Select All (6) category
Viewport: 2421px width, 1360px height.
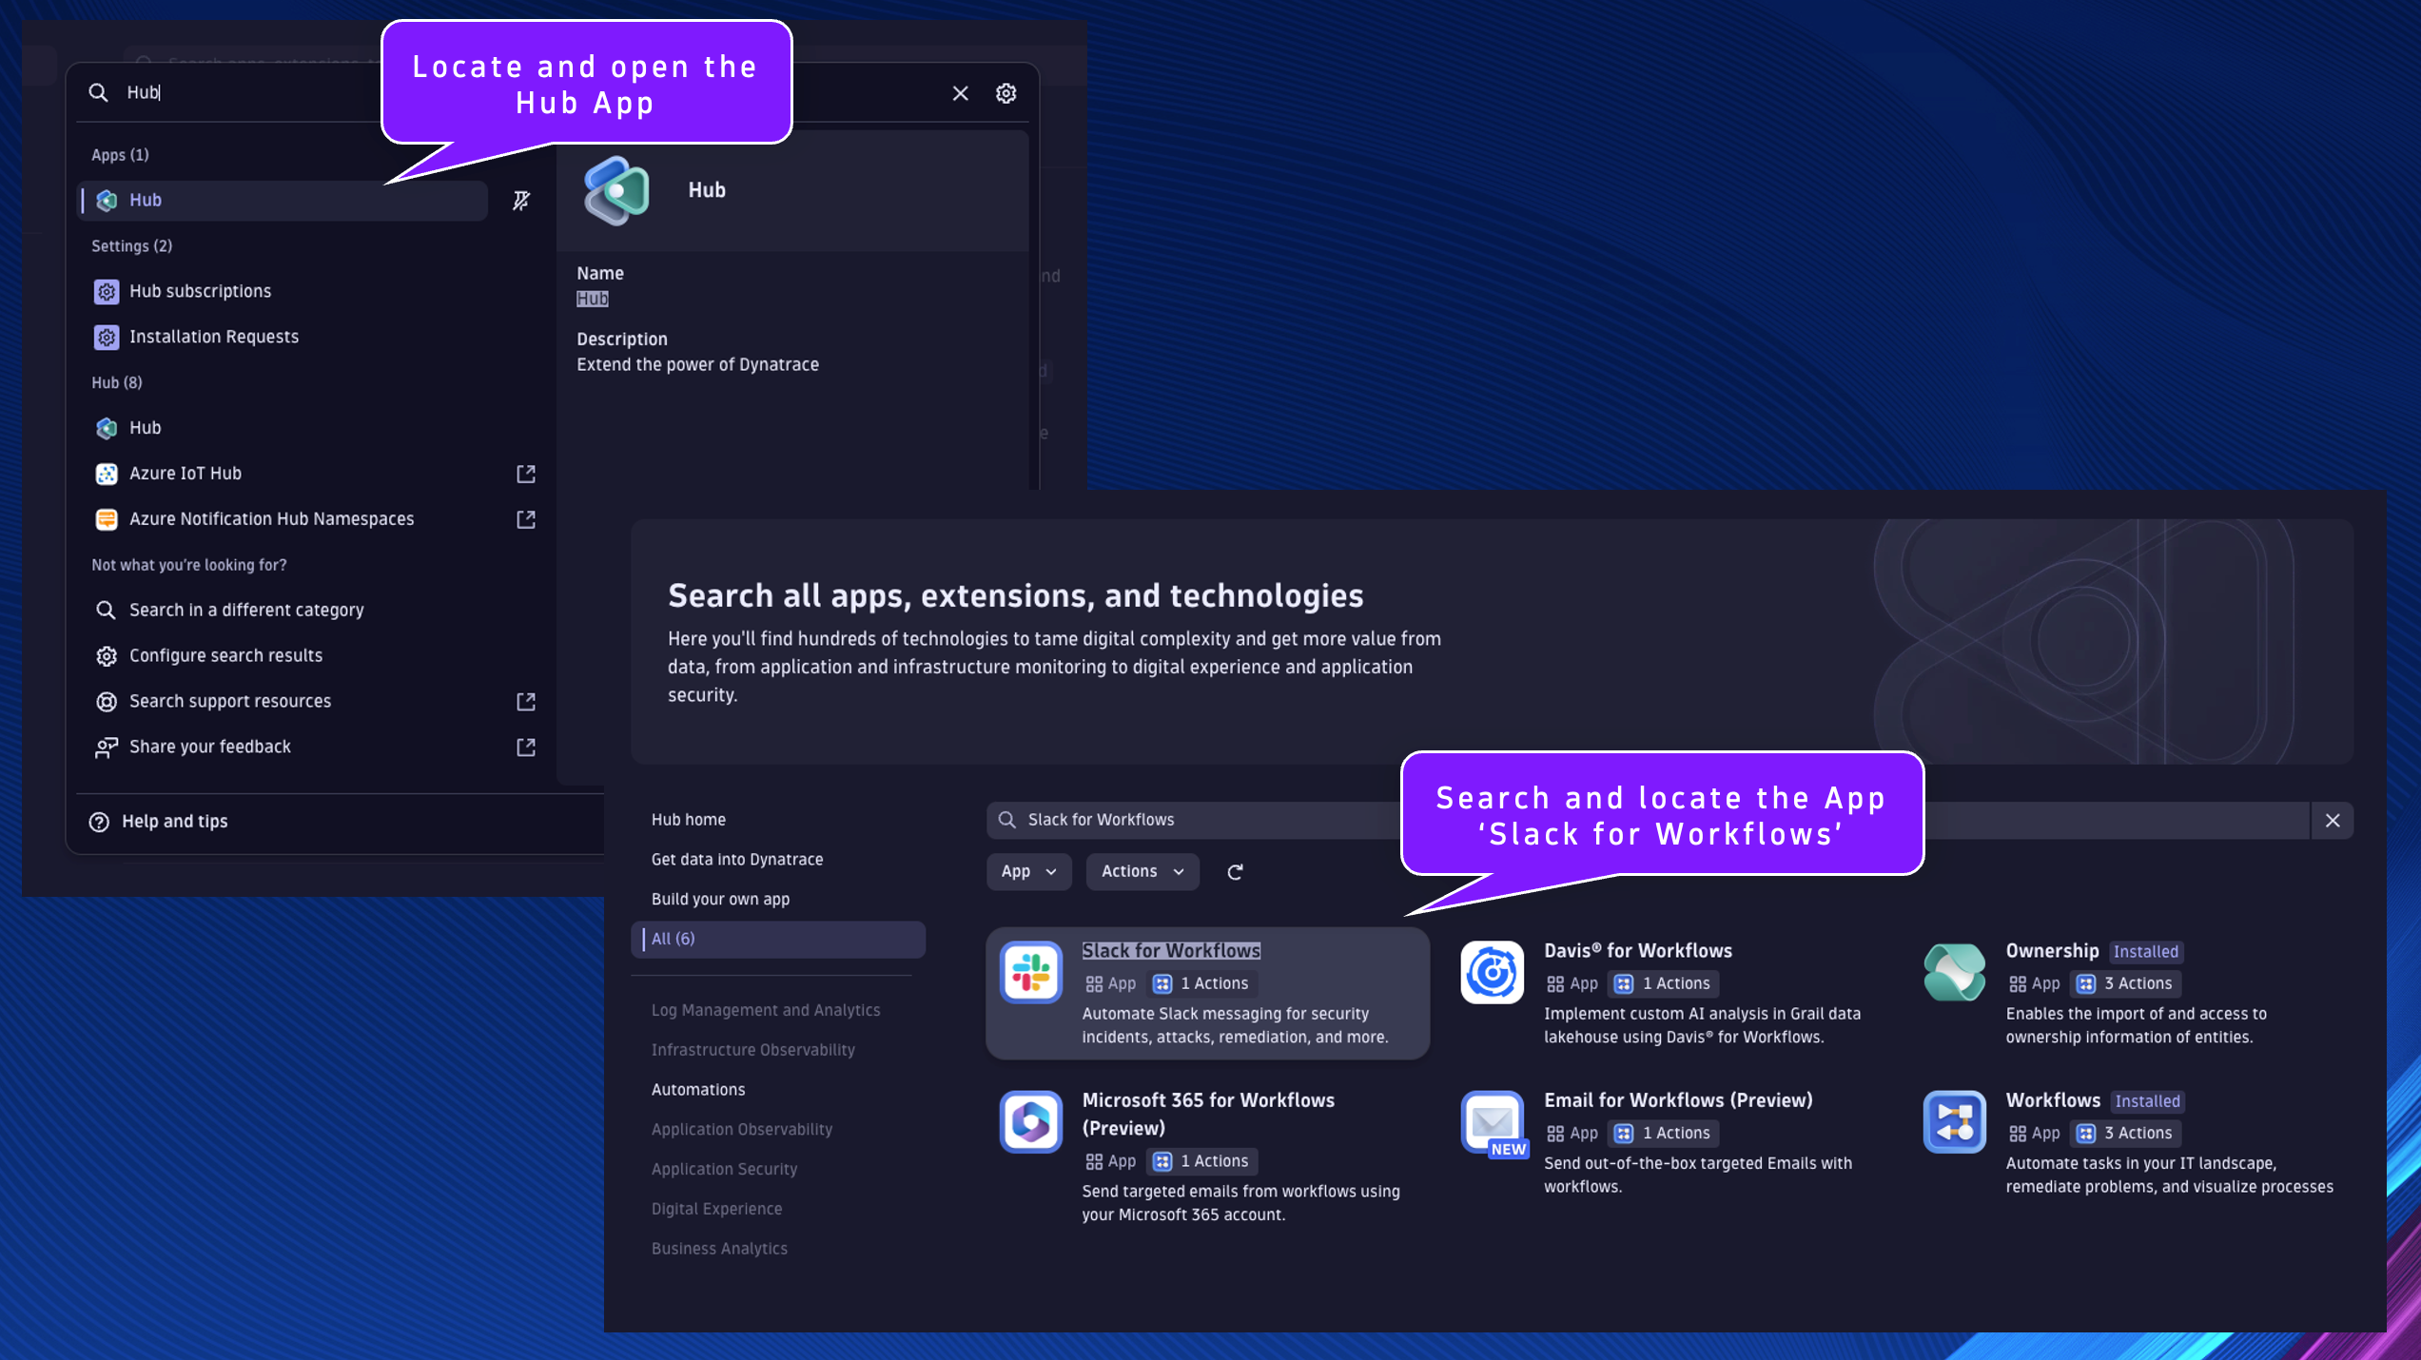[778, 940]
